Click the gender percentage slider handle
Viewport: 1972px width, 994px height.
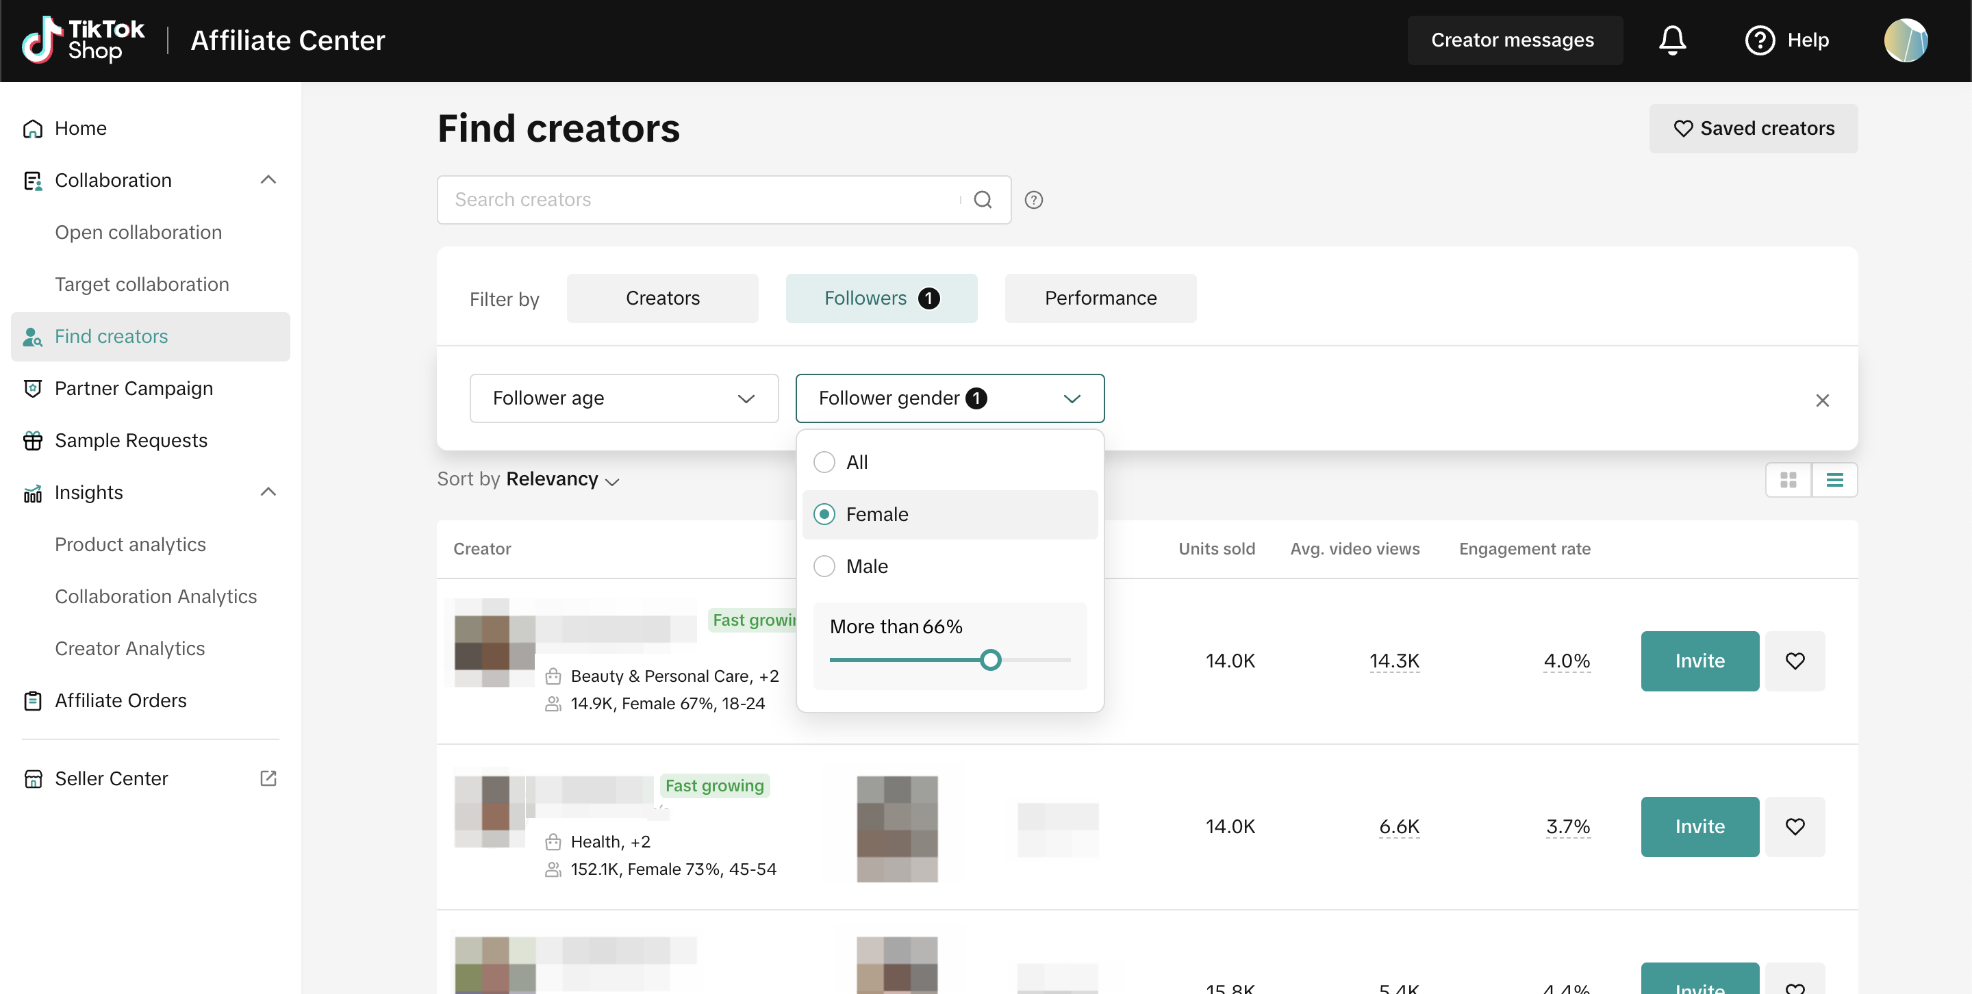click(x=990, y=660)
